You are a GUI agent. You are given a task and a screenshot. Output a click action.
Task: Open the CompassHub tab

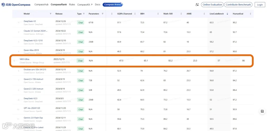point(41,5)
